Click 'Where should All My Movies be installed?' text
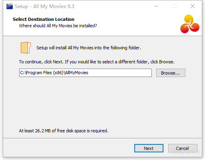205x160 pixels. 58,26
